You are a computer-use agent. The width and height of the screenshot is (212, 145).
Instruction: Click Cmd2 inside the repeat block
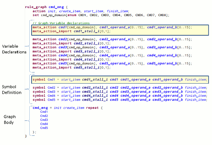tap(44, 116)
